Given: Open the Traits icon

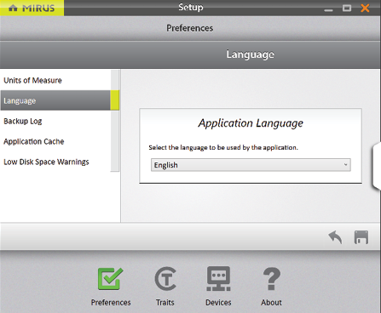Looking at the screenshot, I should tap(165, 279).
